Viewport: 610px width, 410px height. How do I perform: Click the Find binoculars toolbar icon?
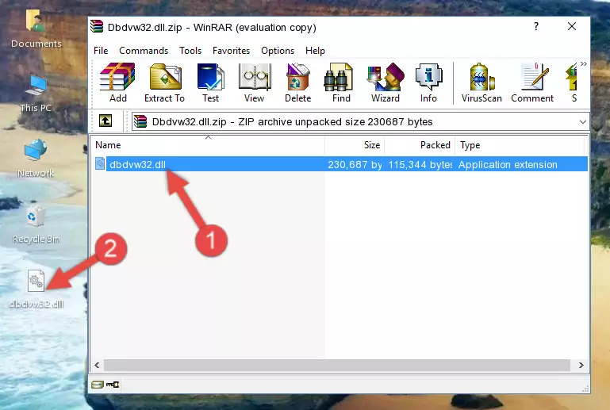341,82
